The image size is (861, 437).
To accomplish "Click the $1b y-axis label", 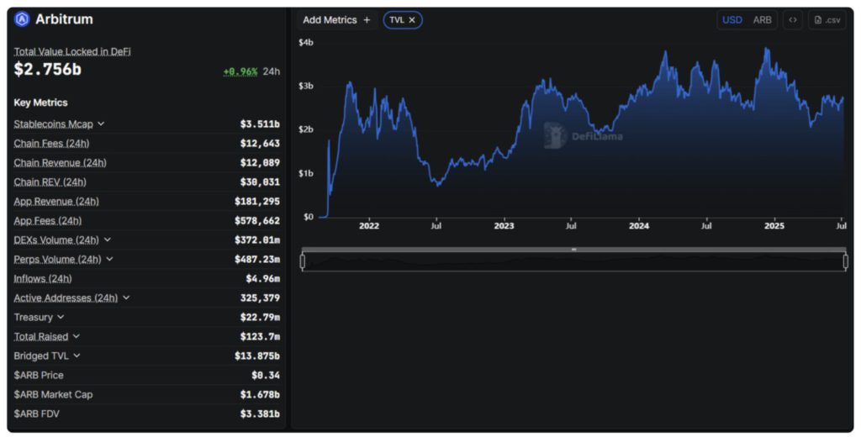I will pos(306,173).
